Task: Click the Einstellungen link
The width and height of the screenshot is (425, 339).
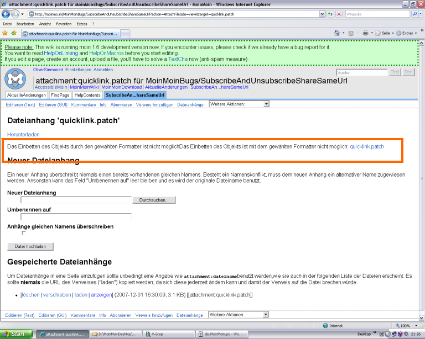Action: tap(79, 70)
